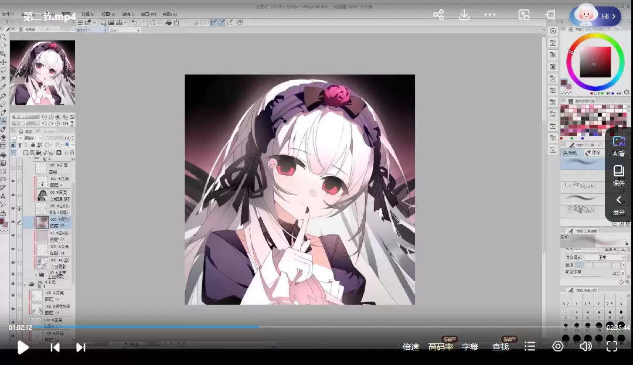Open the AI看 side panel button
The width and height of the screenshot is (633, 365).
pyautogui.click(x=619, y=146)
